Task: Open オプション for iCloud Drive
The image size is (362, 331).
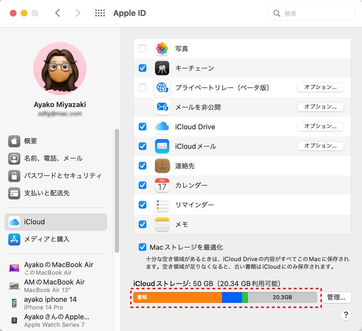Action: [321, 126]
